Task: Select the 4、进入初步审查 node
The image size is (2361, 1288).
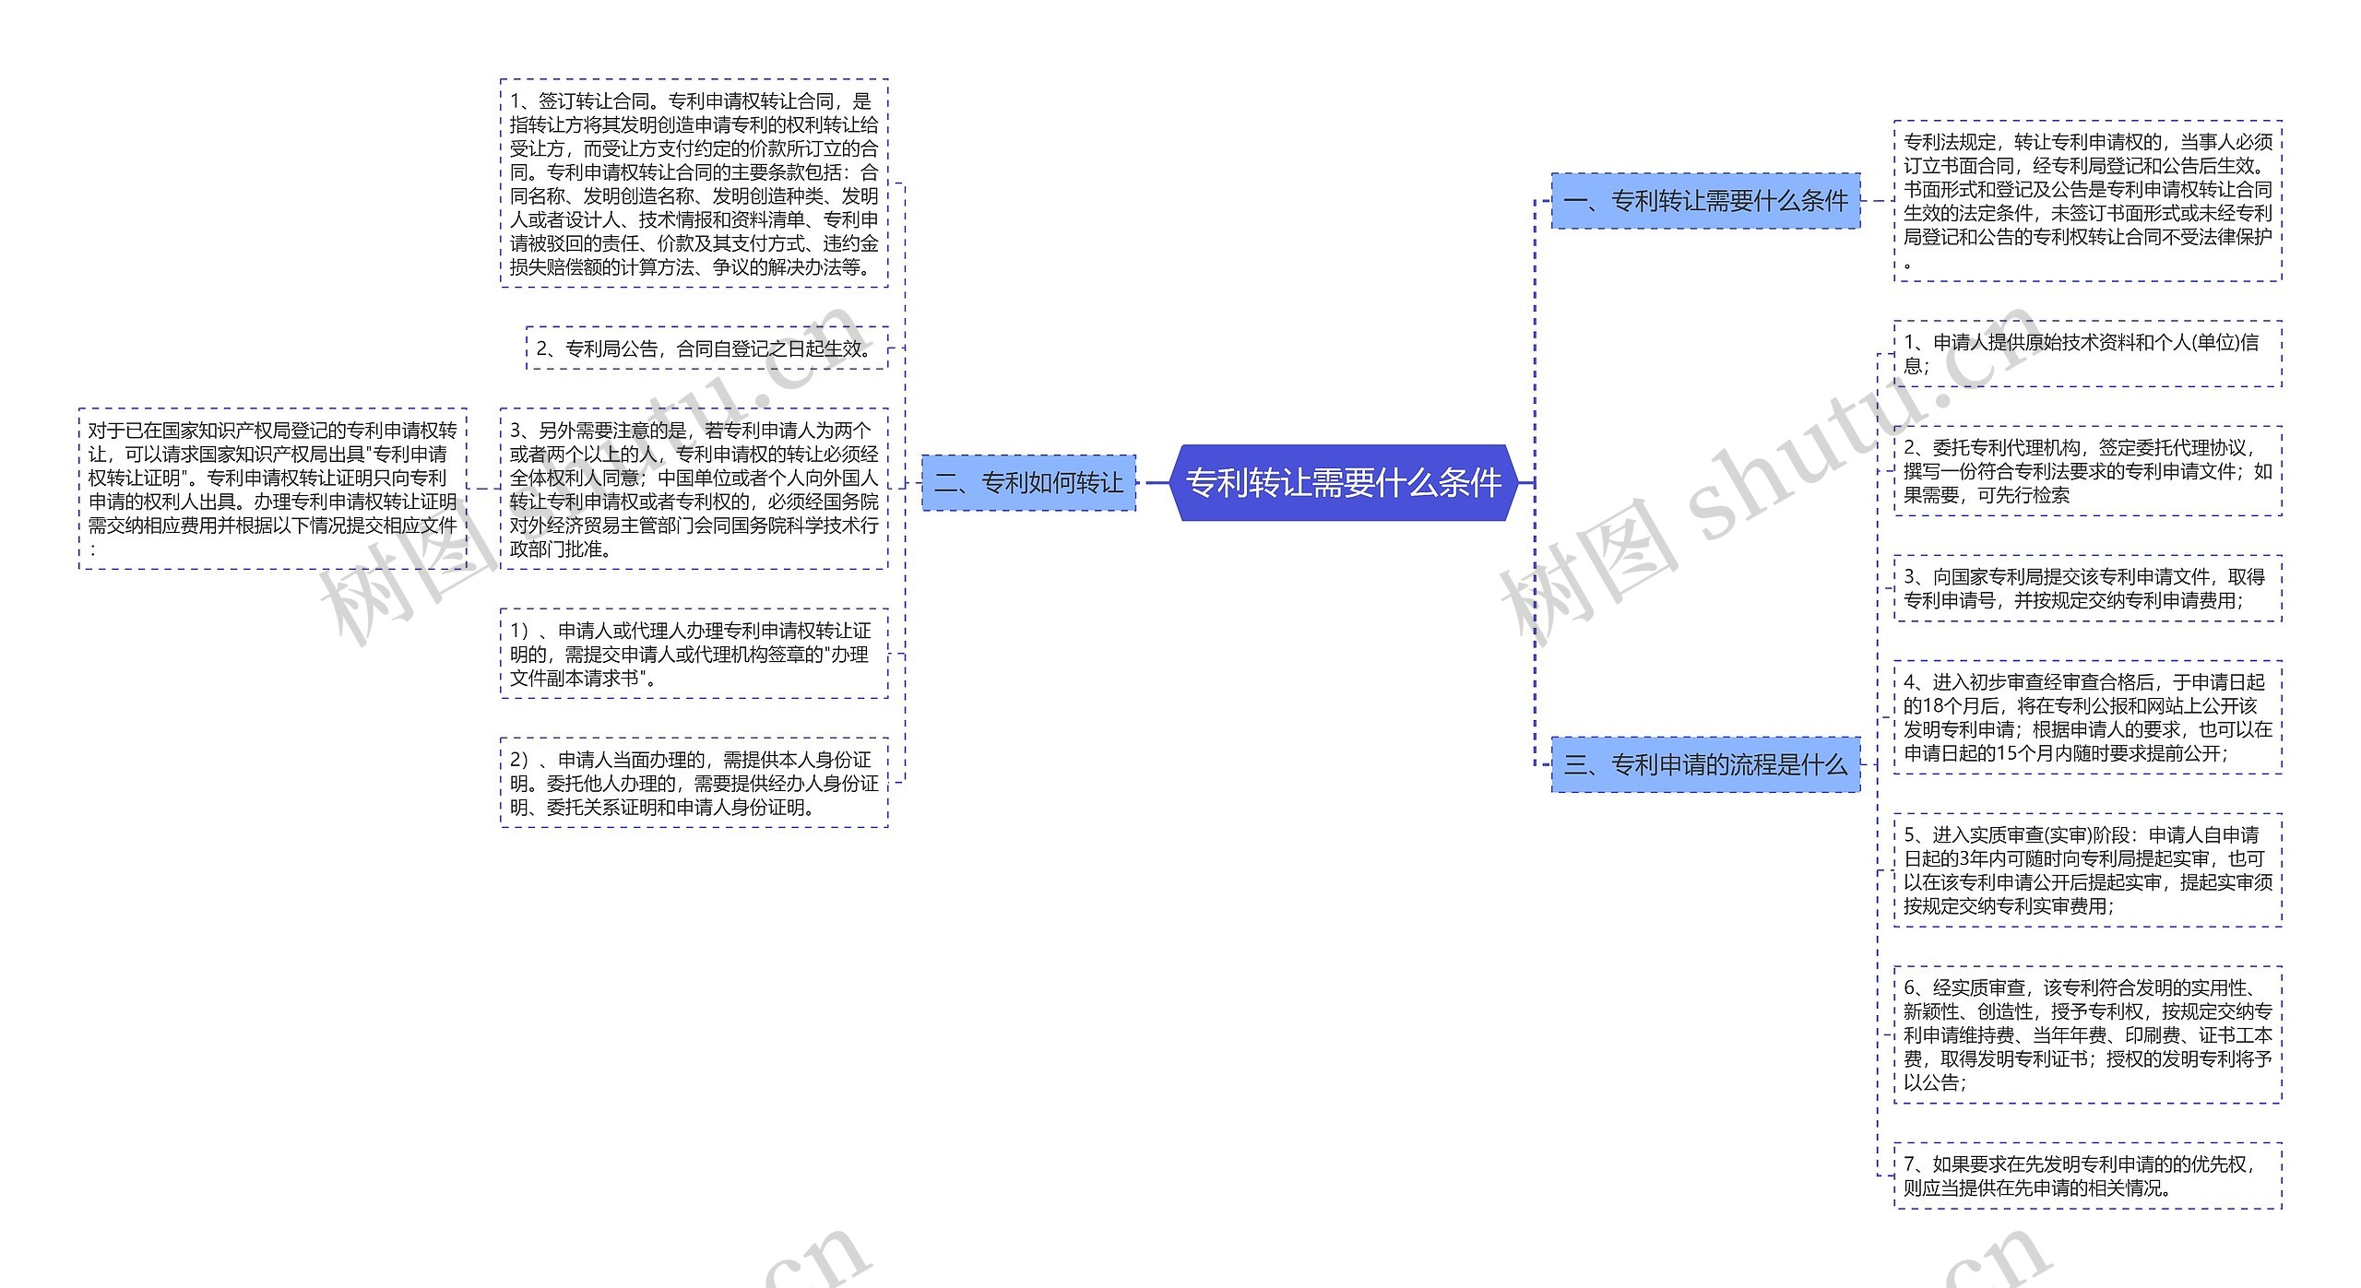Action: (2087, 717)
